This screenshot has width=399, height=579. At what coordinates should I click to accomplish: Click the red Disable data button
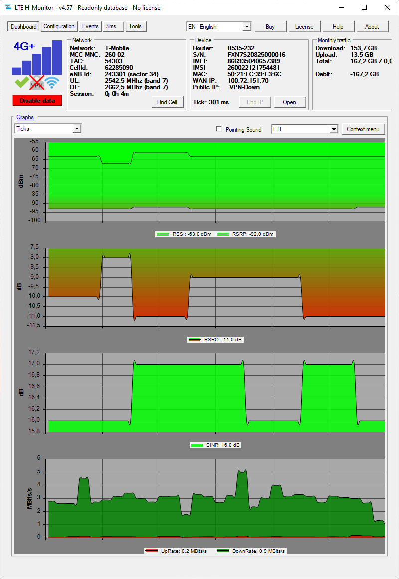click(37, 101)
